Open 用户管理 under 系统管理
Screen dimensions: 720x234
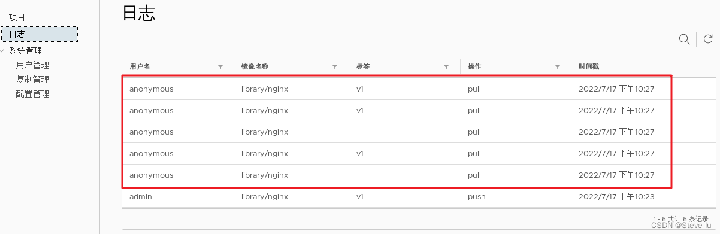(x=32, y=65)
